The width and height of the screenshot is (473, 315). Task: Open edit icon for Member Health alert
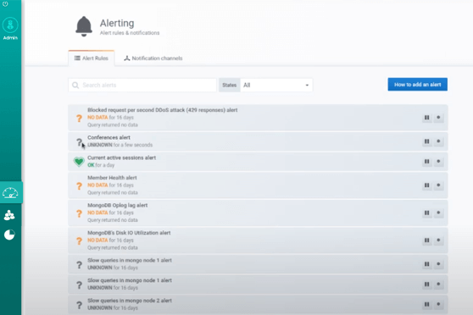[x=438, y=185]
